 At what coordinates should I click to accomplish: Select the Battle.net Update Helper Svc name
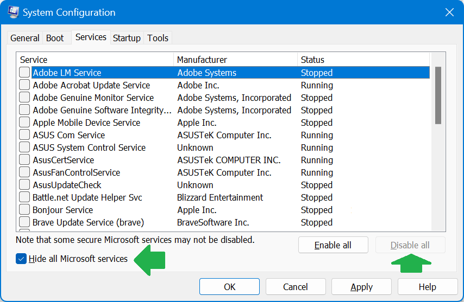(87, 197)
